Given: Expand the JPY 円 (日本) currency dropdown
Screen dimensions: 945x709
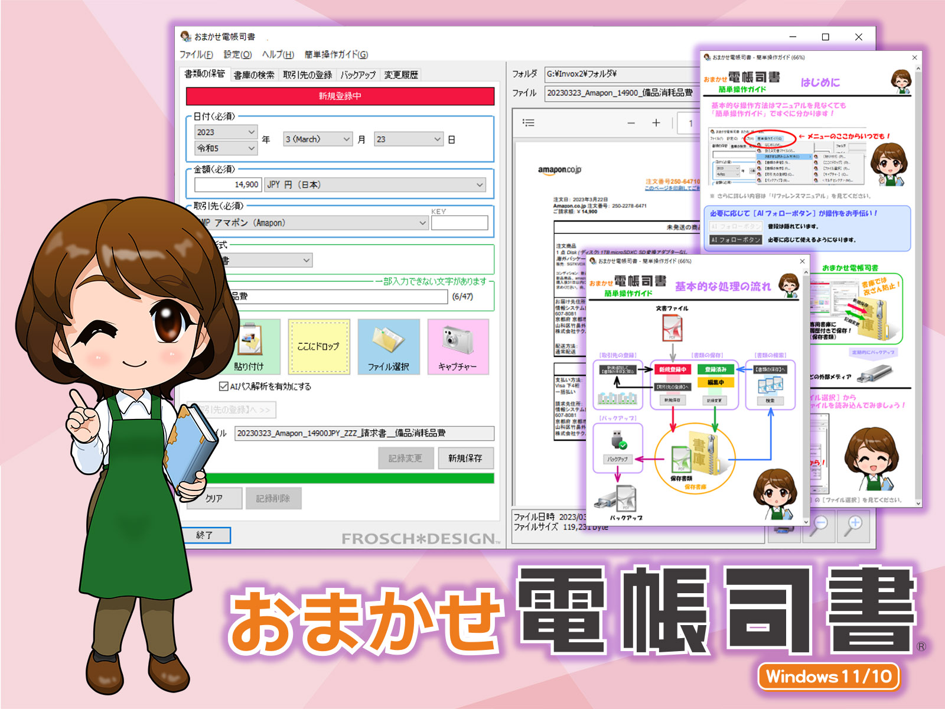Looking at the screenshot, I should coord(375,185).
